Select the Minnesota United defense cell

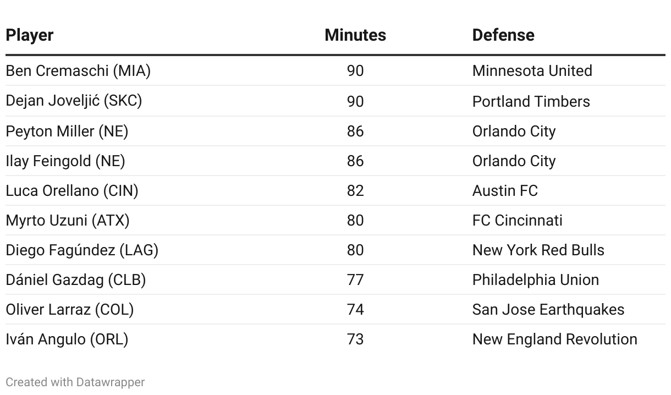tap(532, 71)
